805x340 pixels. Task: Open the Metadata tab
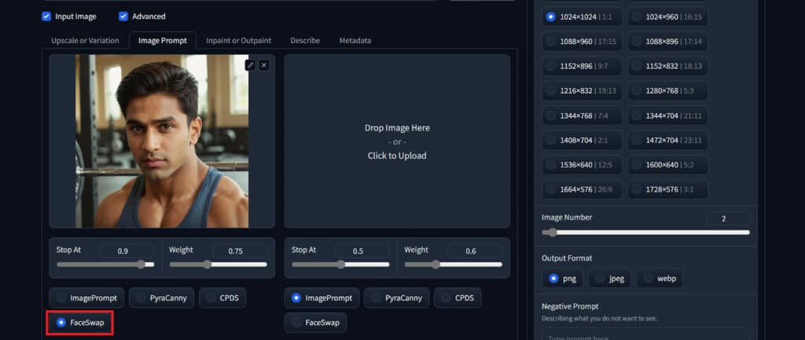pyautogui.click(x=355, y=40)
